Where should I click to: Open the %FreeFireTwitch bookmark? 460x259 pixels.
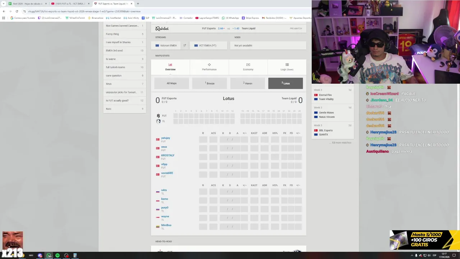tap(75, 18)
